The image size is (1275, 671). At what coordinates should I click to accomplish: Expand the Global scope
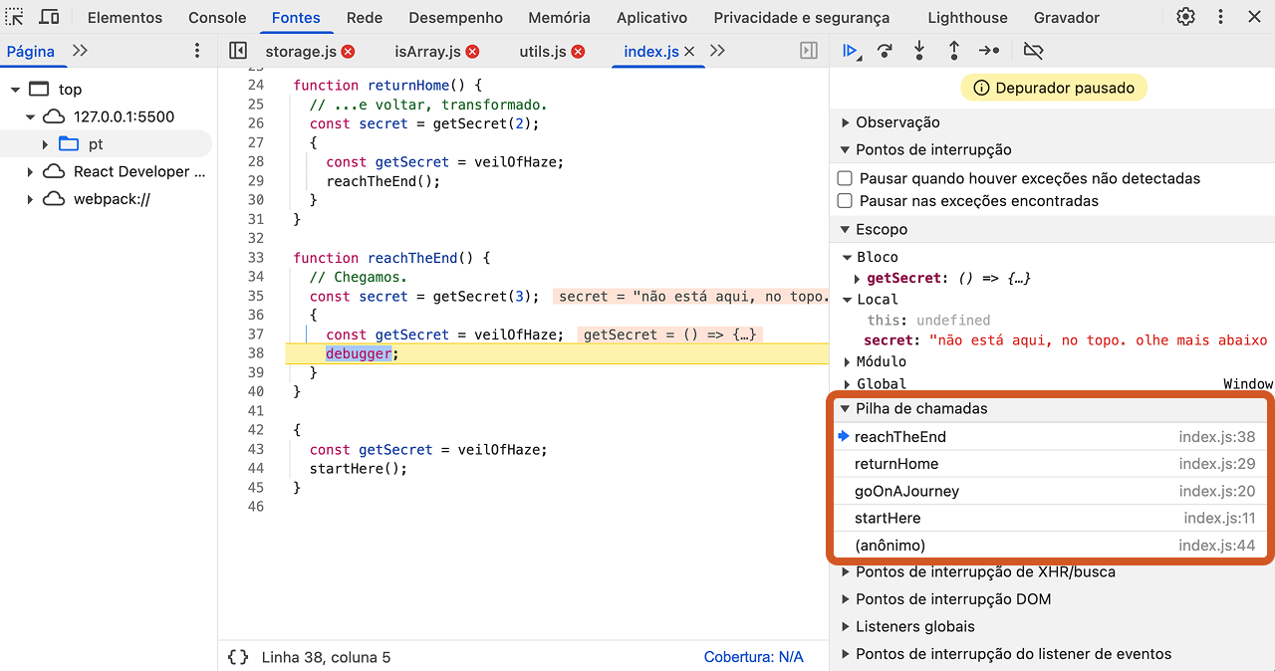[848, 384]
